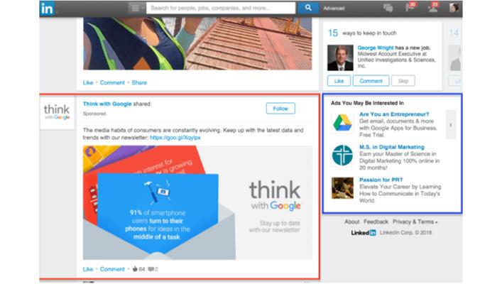Viewport: 502px width, 284px height.
Task: Show next ads with right chevron
Action: tap(451, 125)
